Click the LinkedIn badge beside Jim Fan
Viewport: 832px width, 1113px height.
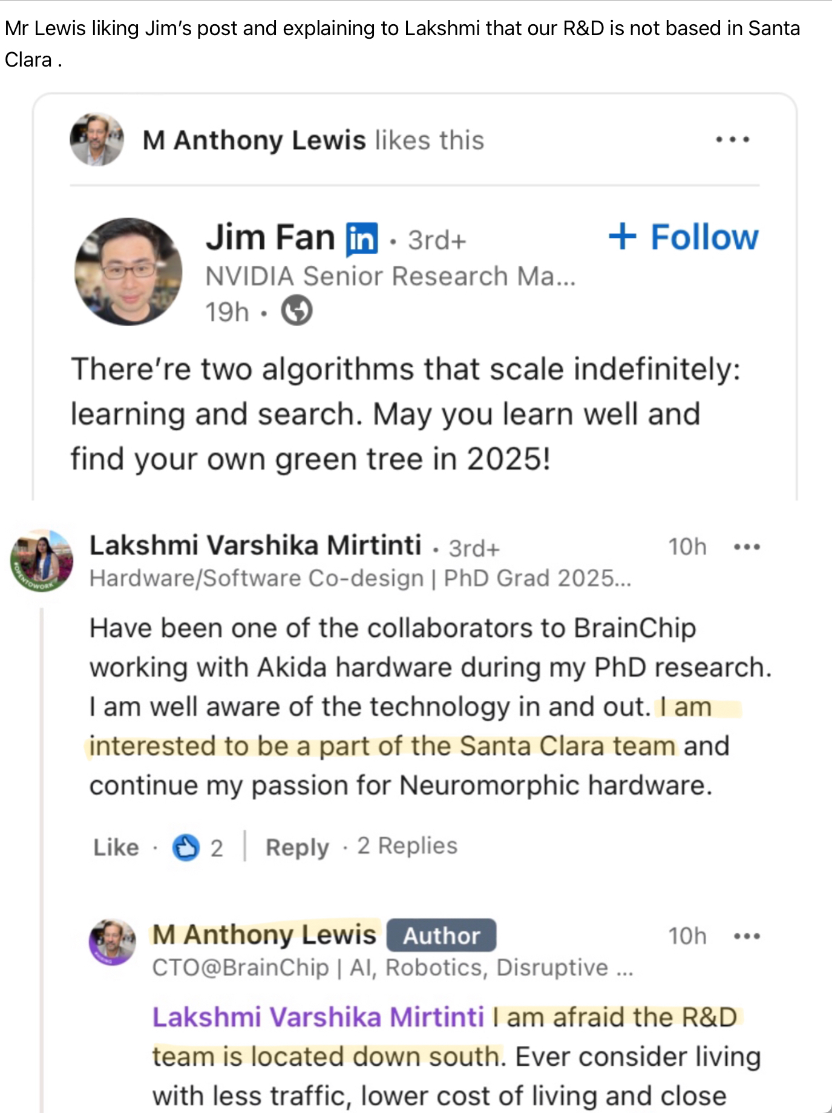point(361,238)
